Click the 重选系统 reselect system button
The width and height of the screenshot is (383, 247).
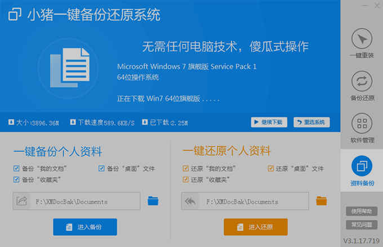311,122
